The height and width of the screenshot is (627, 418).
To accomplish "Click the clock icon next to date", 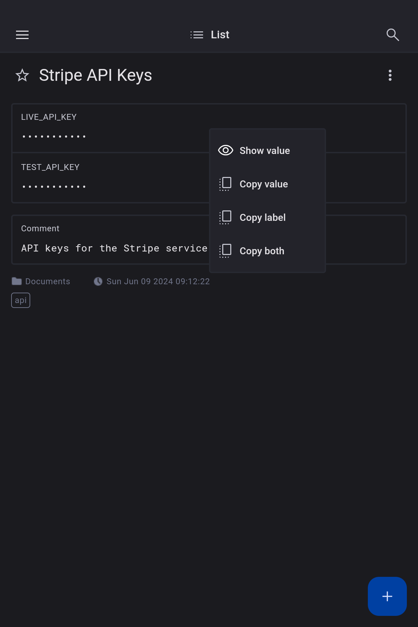I will (x=98, y=281).
